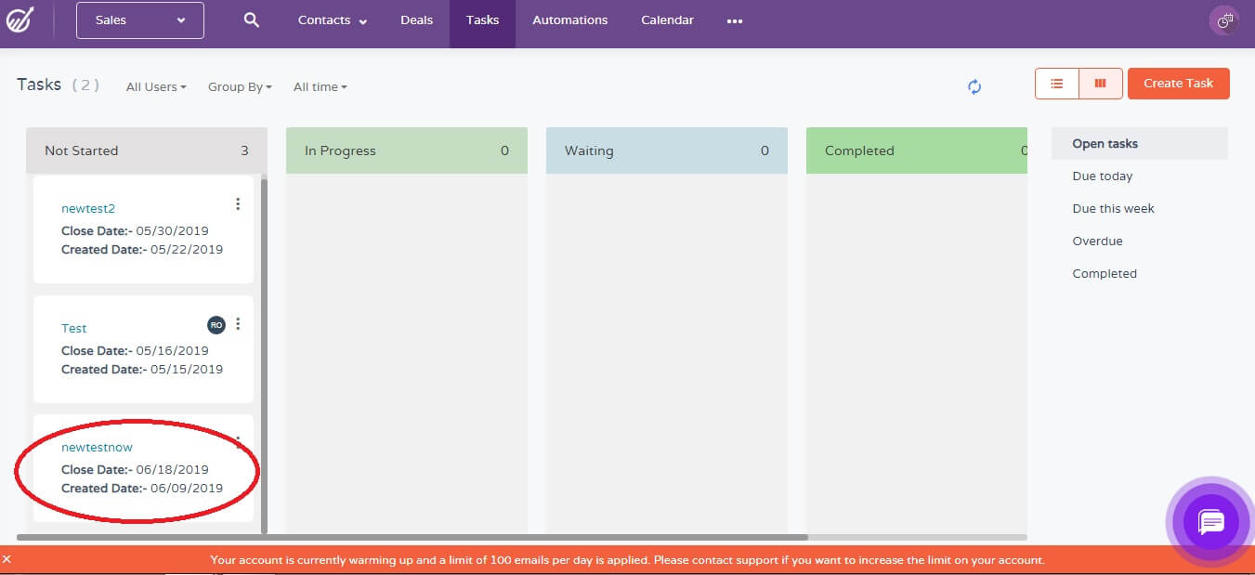Viewport: 1255px width, 575px height.
Task: Switch to kanban column view
Action: tap(1101, 83)
